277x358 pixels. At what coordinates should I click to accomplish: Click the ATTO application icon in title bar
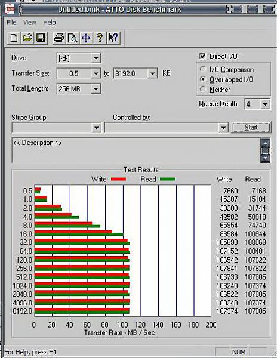[x=10, y=10]
